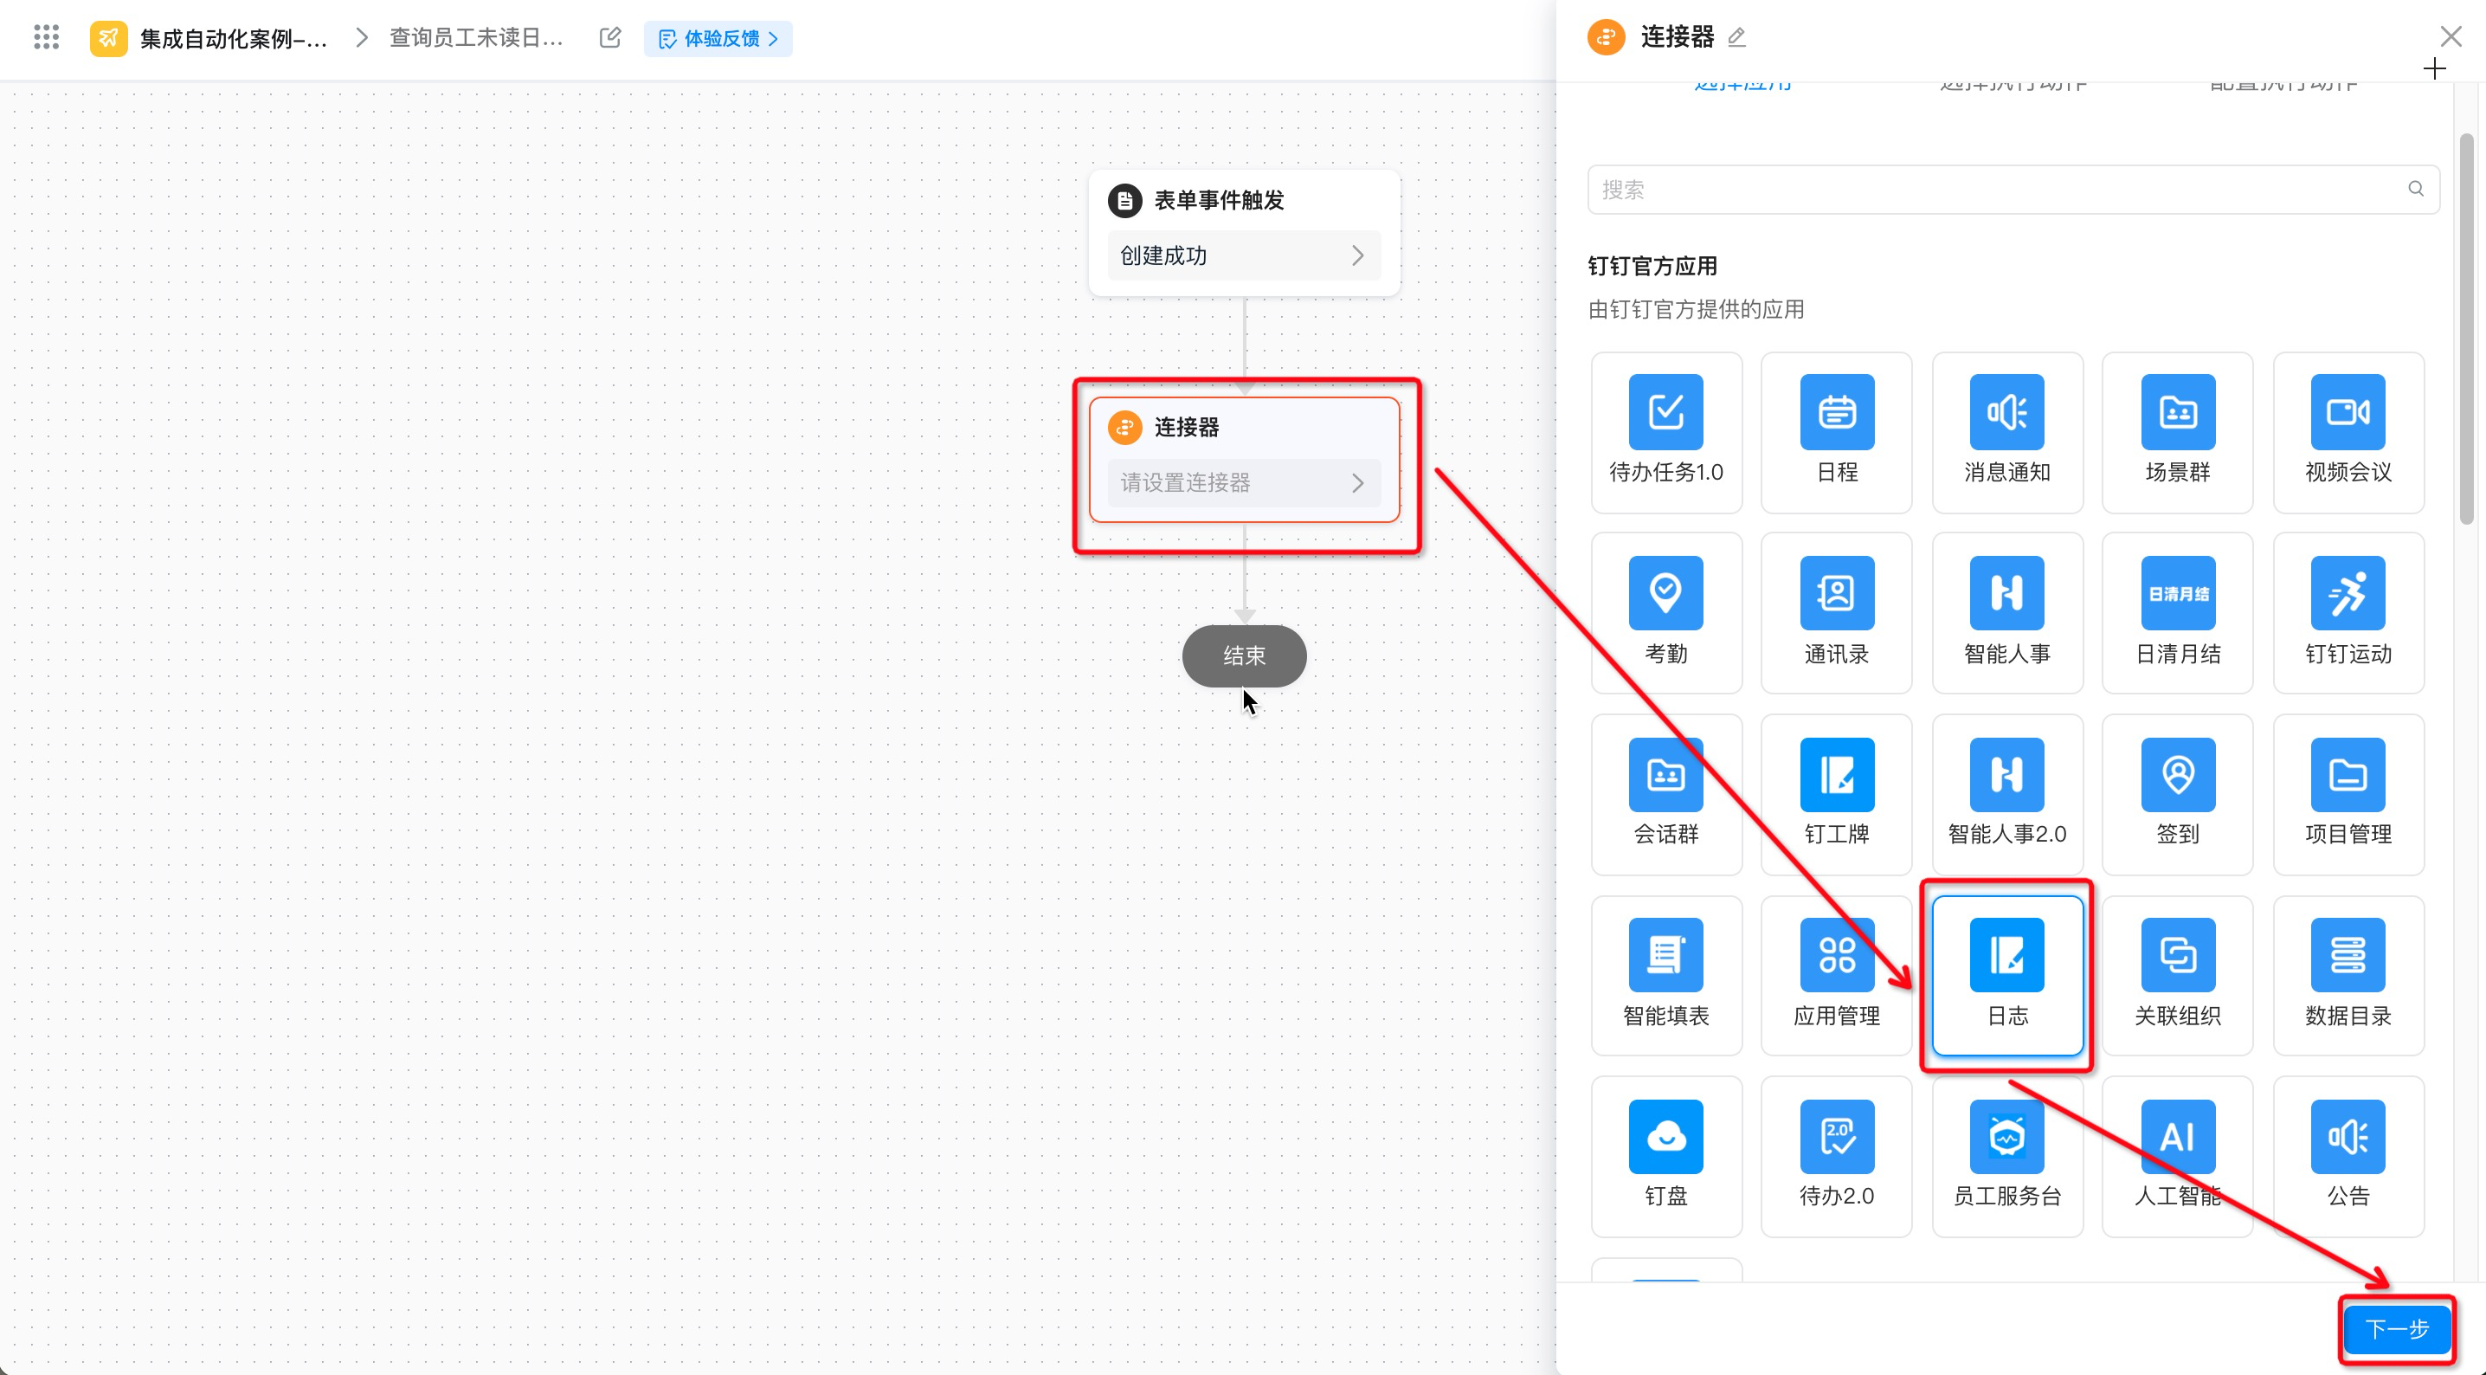2486x1375 pixels.
Task: Expand the 创建成功 trigger setting
Action: pos(1243,255)
